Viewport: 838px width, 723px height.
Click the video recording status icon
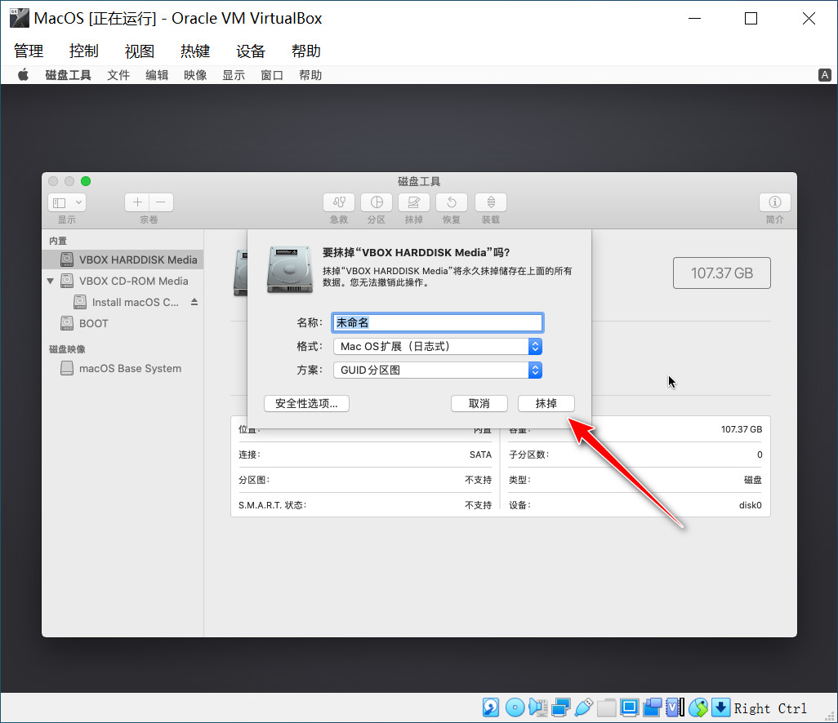[653, 707]
